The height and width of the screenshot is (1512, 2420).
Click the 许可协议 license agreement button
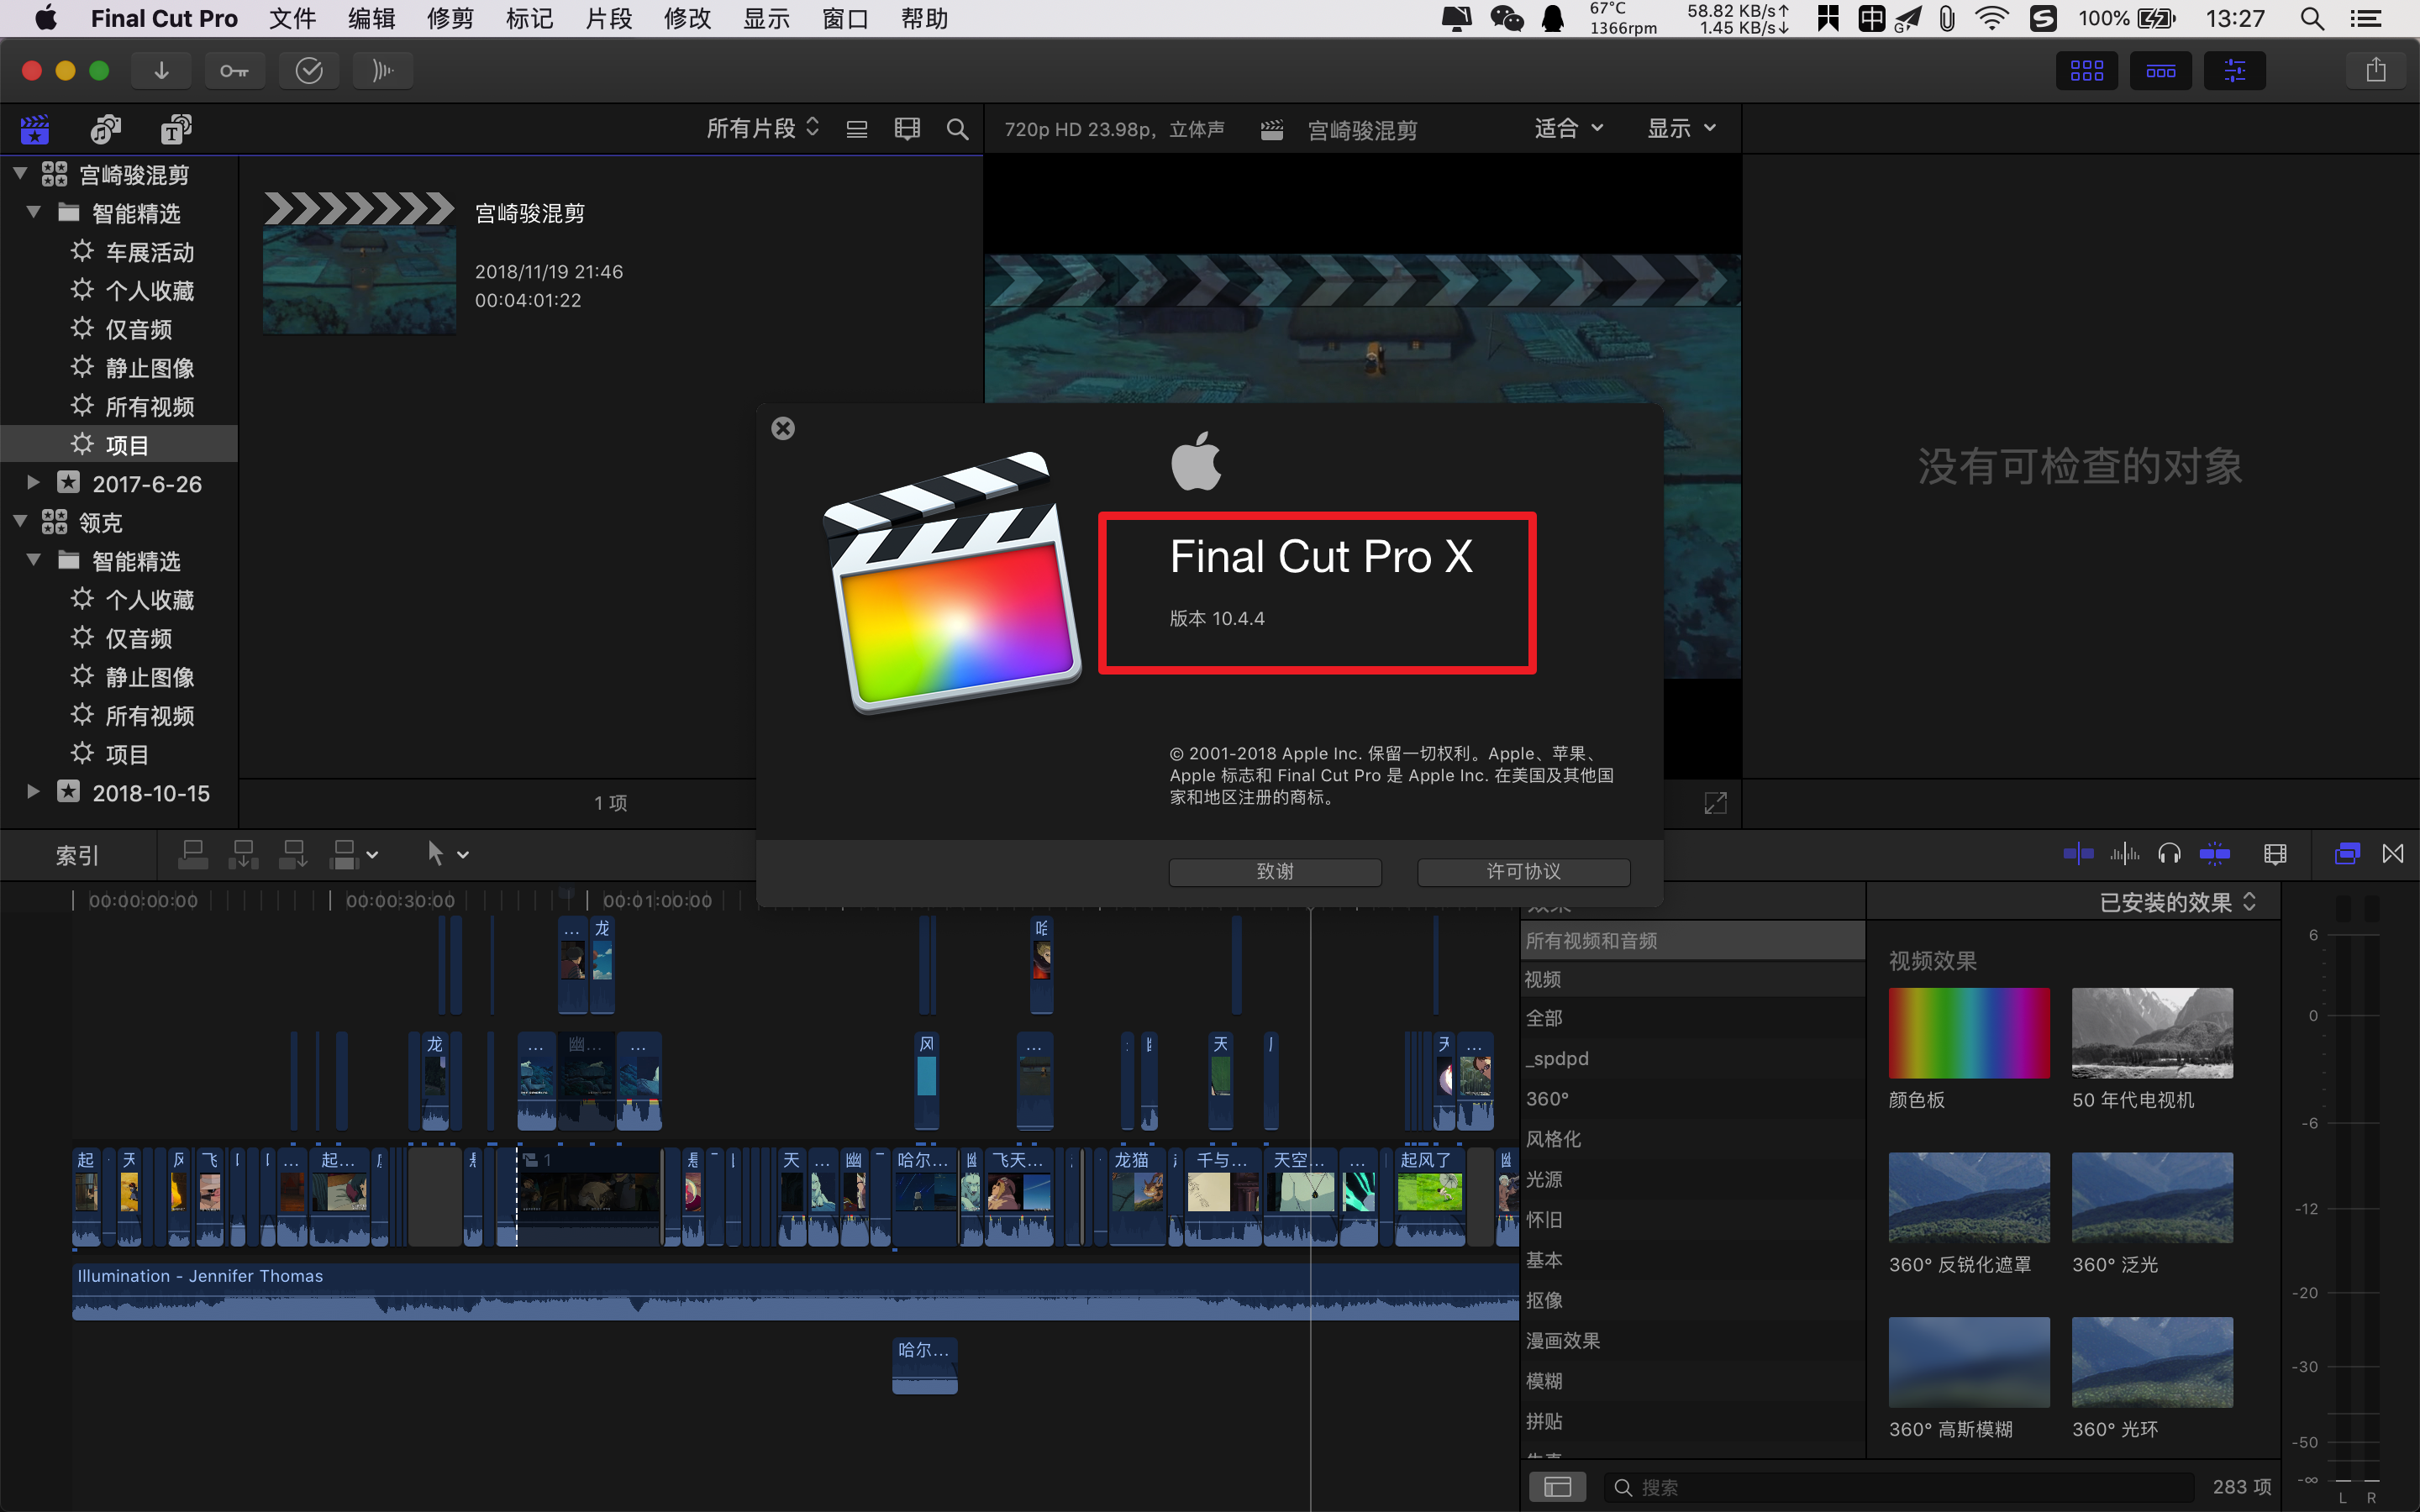pos(1518,871)
